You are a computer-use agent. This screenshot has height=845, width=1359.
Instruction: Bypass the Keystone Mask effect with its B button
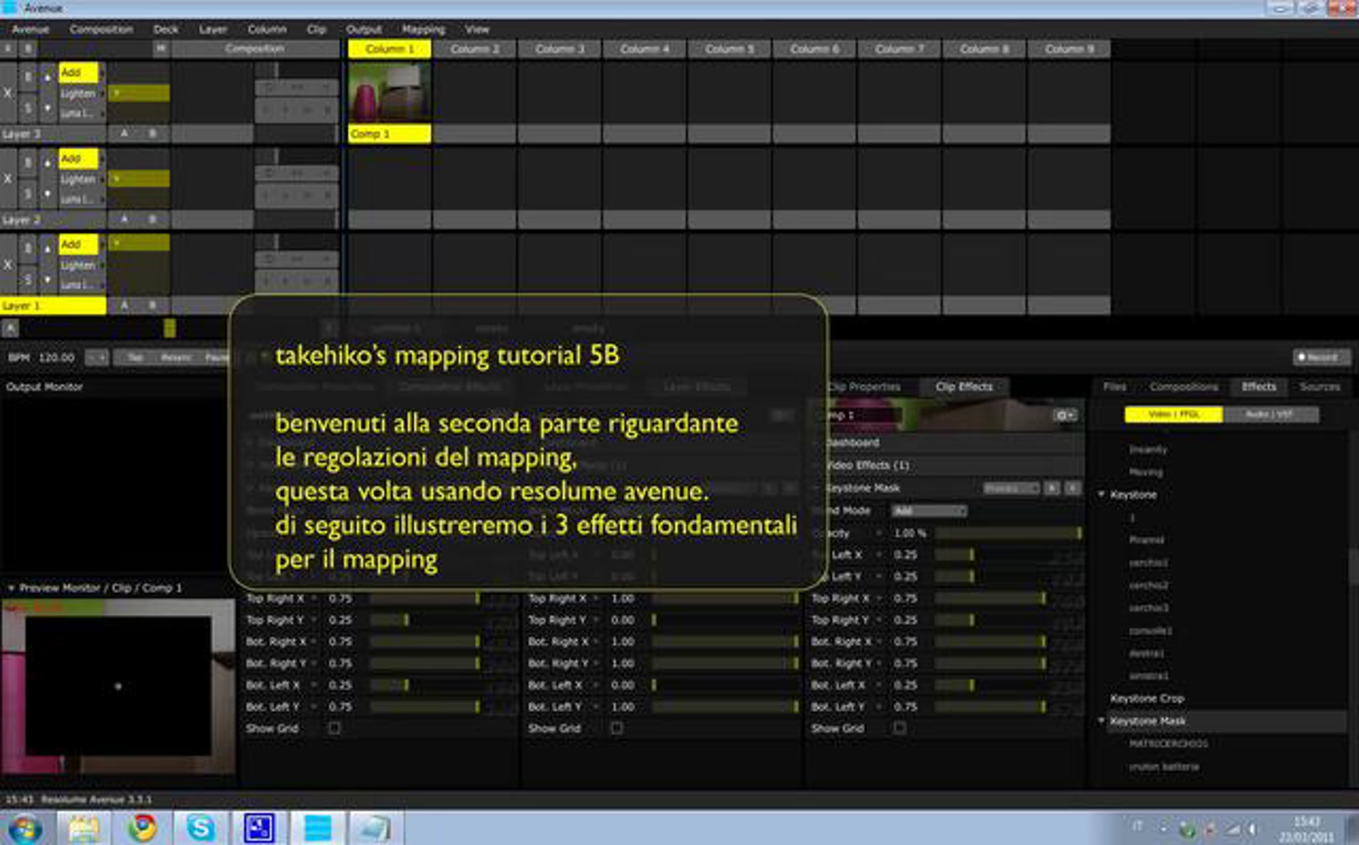tap(1052, 488)
